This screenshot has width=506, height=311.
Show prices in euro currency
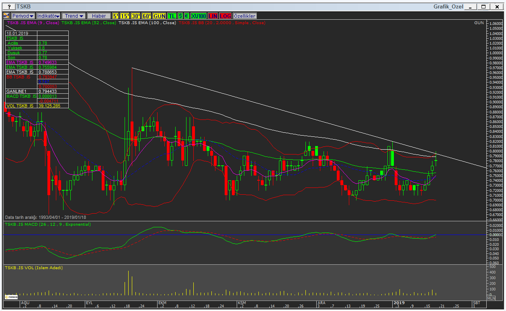(187, 16)
